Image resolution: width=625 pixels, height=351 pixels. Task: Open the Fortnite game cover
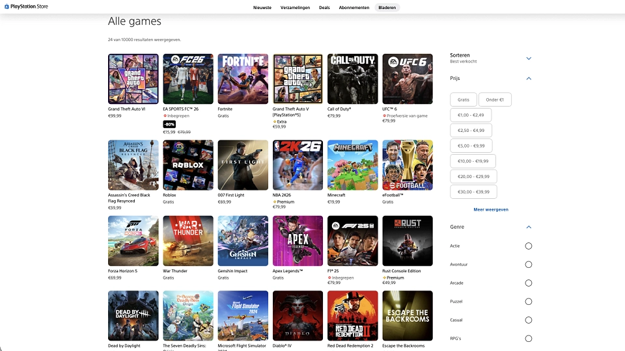pos(243,79)
